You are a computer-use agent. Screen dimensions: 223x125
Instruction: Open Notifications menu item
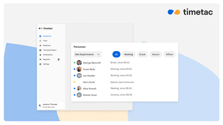48,55
